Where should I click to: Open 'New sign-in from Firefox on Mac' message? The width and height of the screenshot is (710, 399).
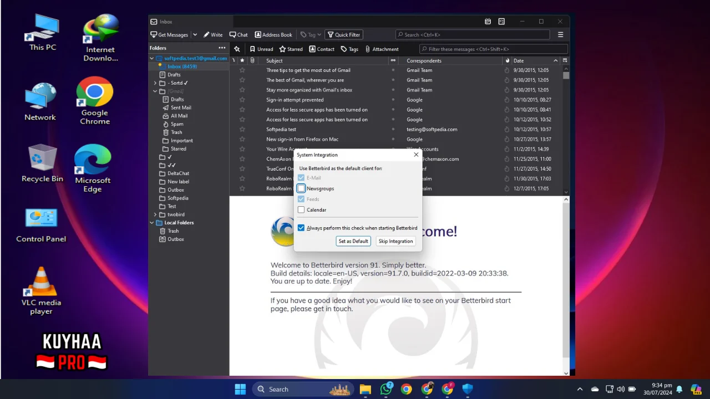tap(302, 139)
